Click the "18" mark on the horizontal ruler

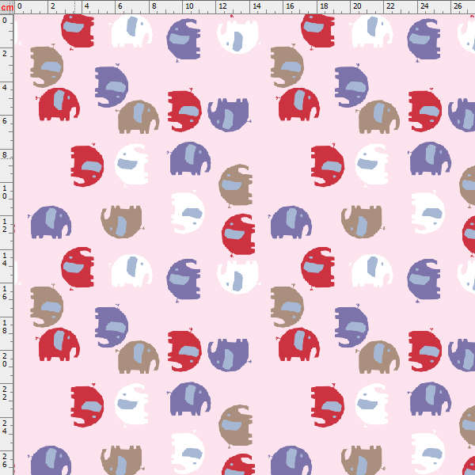[324, 6]
